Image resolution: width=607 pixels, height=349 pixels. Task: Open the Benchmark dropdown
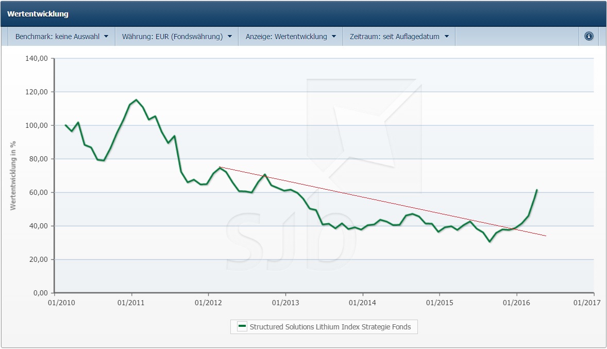[x=62, y=37]
